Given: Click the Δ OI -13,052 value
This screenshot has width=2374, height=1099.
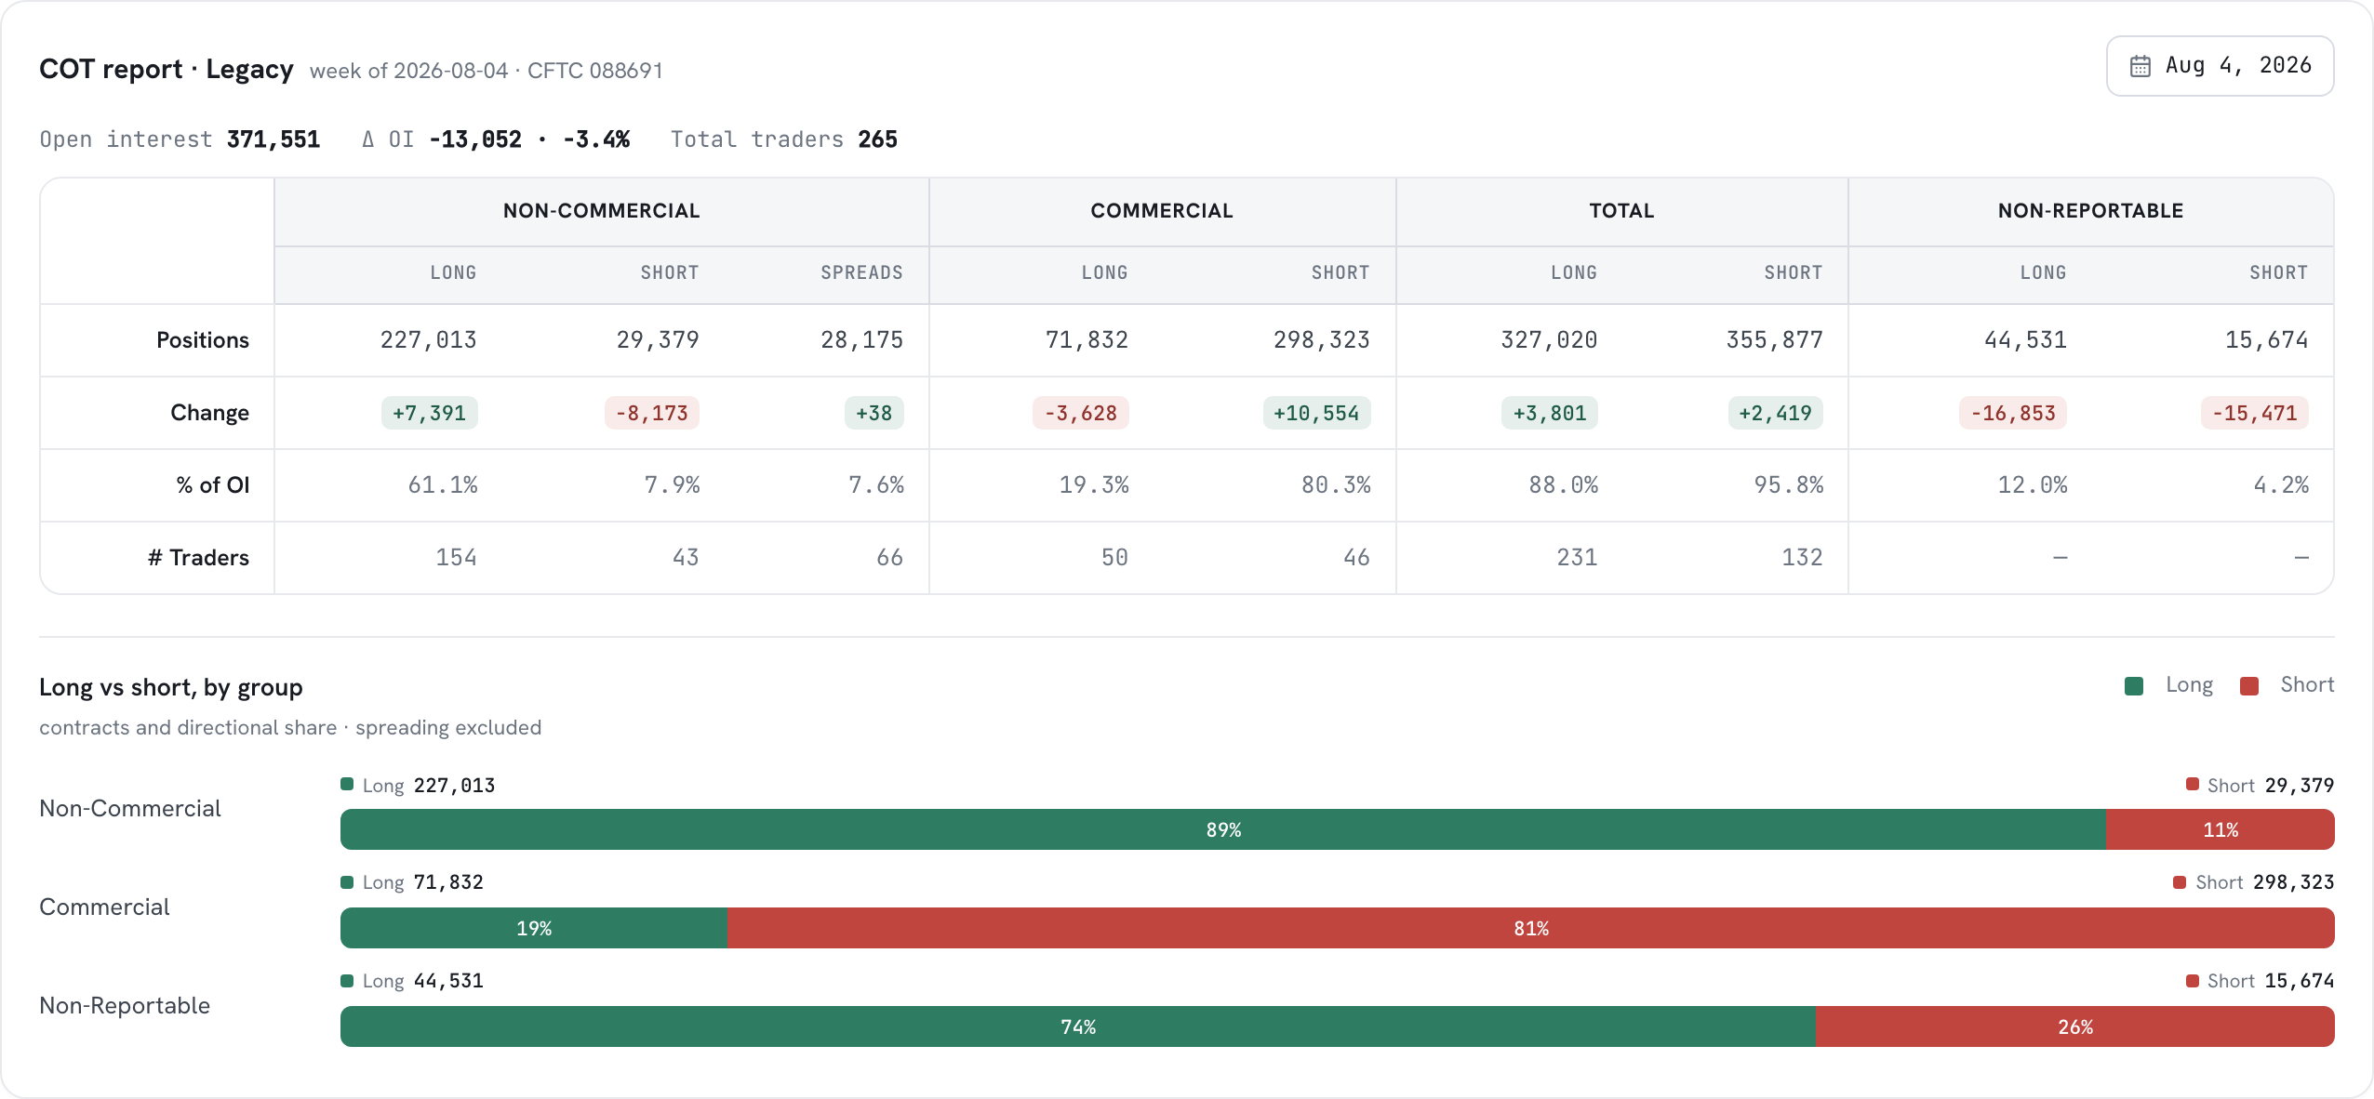Looking at the screenshot, I should click(x=475, y=139).
